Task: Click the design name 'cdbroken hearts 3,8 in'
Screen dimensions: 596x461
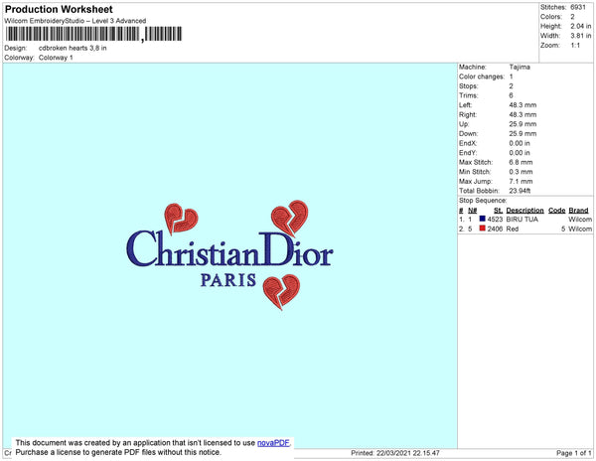Action: 73,49
